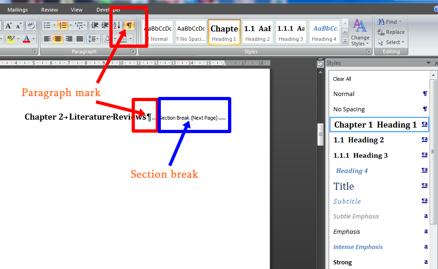Click the Sort A-Z icon
This screenshot has width=438, height=269.
117,26
